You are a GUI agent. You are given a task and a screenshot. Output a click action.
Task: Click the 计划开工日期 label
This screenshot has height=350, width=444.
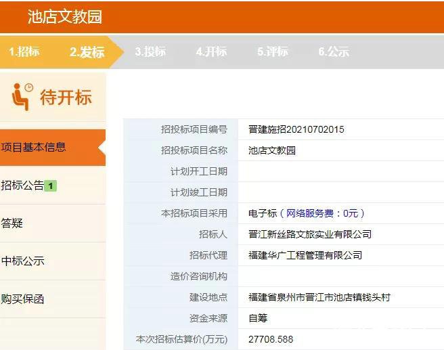point(199,171)
